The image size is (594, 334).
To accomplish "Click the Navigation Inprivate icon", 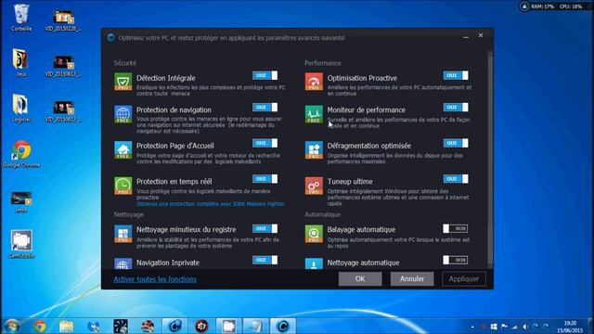I will (123, 263).
